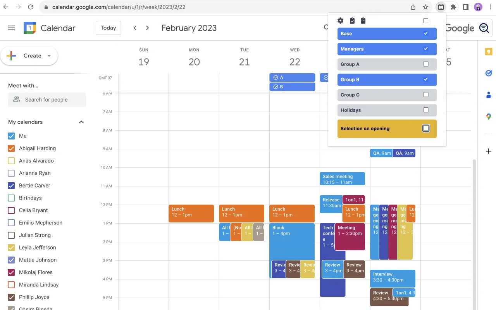Open the February 2023 header
This screenshot has height=310, width=496.
tap(189, 28)
